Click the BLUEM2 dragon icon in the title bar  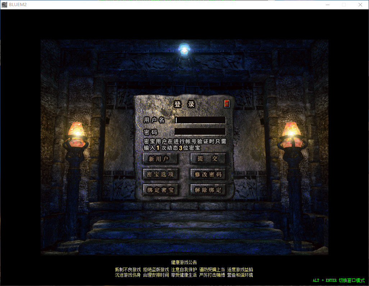(x=4, y=4)
